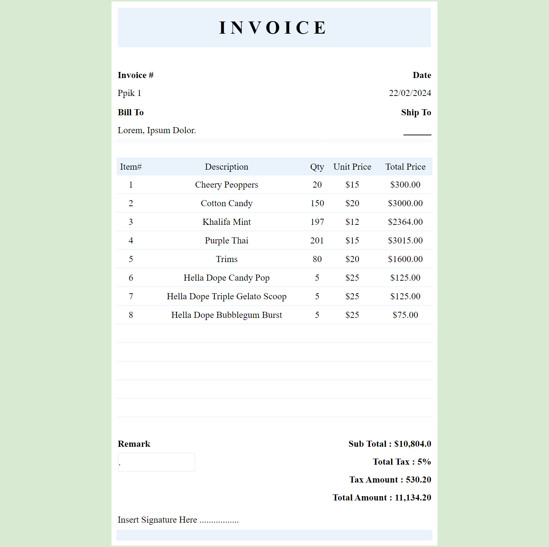549x547 pixels.
Task: Select the Sub Total amount line
Action: coord(390,444)
